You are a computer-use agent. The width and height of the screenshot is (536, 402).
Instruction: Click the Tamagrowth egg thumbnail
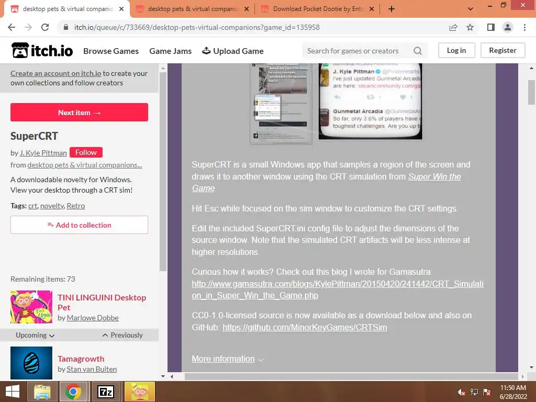31,363
